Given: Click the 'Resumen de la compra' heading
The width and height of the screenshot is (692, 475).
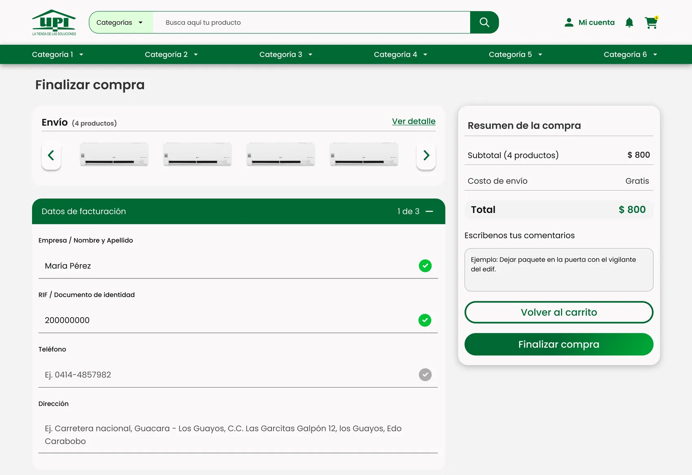Looking at the screenshot, I should (x=524, y=126).
